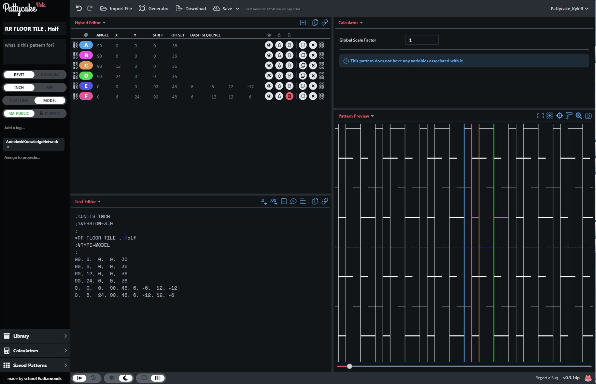Toggle the B button on line F
The image size is (596, 384).
[289, 96]
